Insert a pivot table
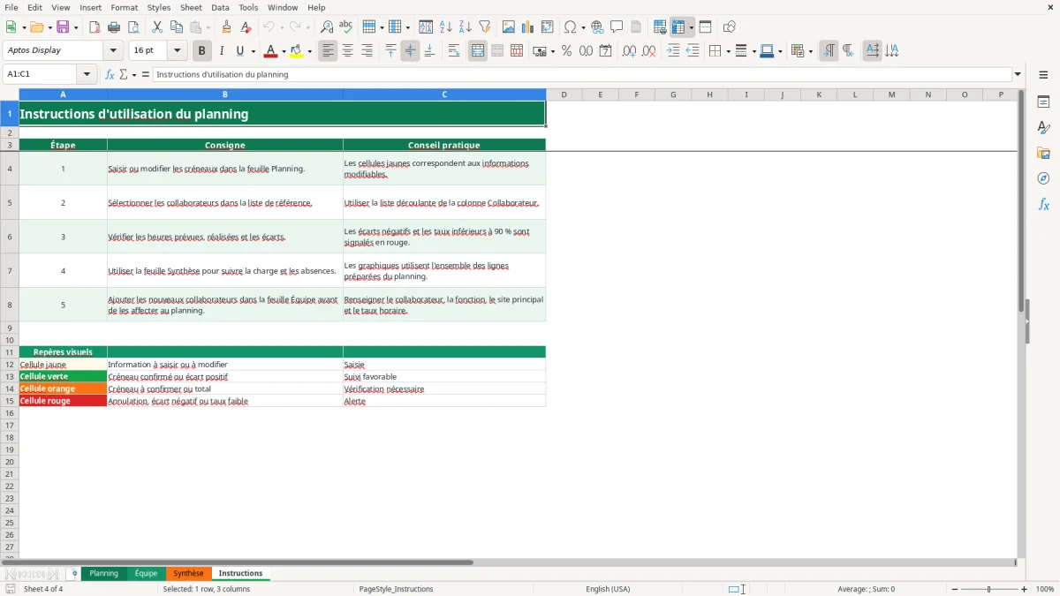This screenshot has width=1060, height=596. pyautogui.click(x=548, y=27)
